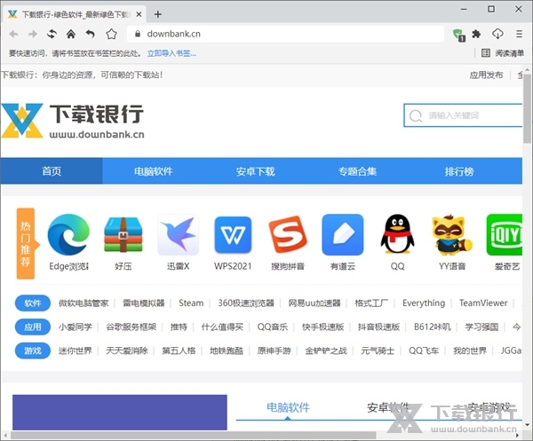This screenshot has width=533, height=441.
Task: Click the search magnifier icon
Action: [x=416, y=115]
